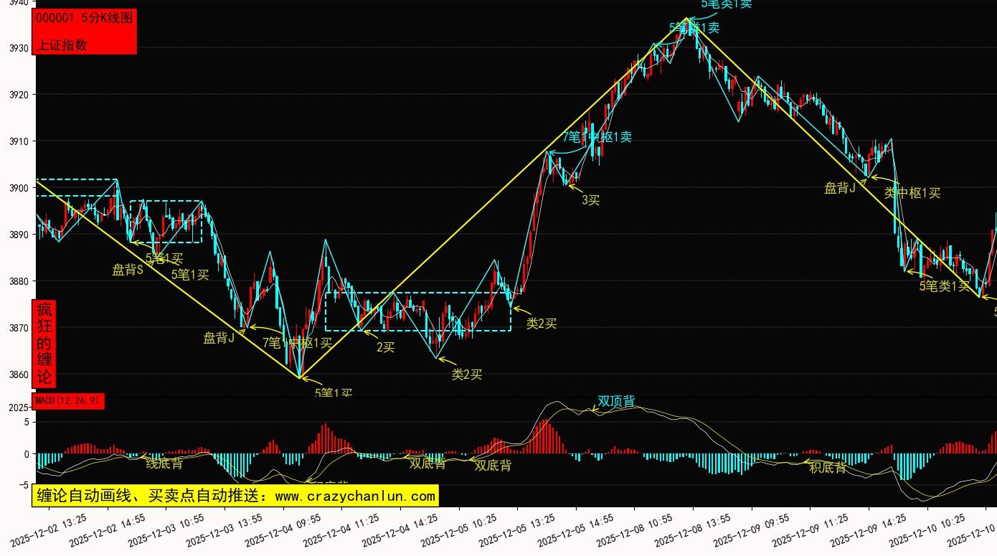
Task: Select the 7笔1中枢1买 signal label
Action: pyautogui.click(x=297, y=343)
